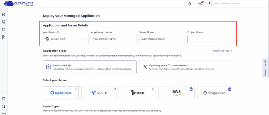Screen dimensions: 269x115
Task: Click the Select your Server heading
Action: 55,80
